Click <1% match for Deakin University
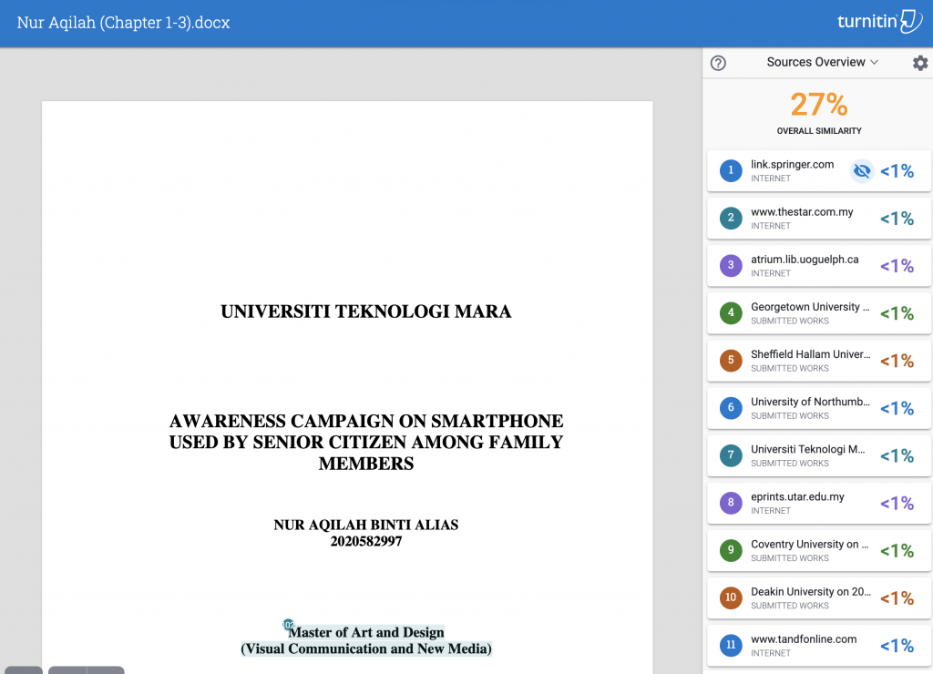Viewport: 933px width, 674px height. click(x=897, y=597)
